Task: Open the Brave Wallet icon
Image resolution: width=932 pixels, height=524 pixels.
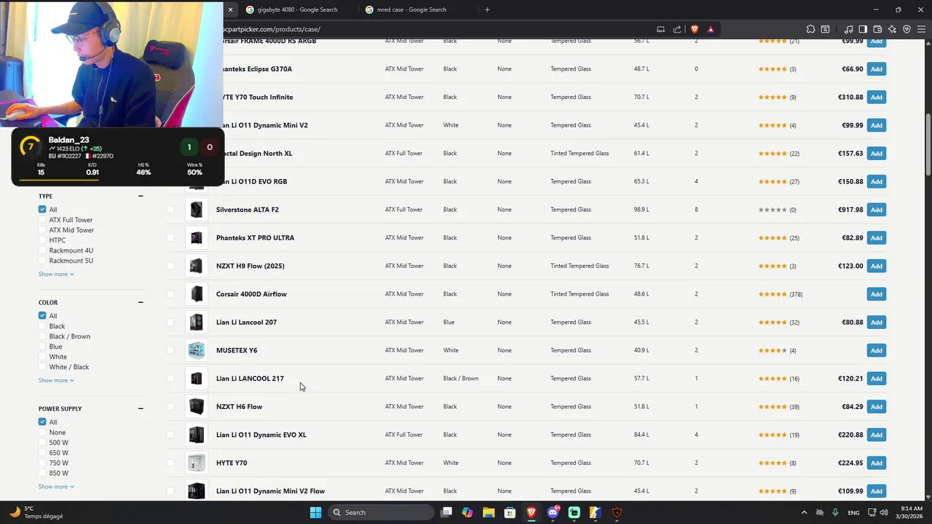Action: [877, 29]
